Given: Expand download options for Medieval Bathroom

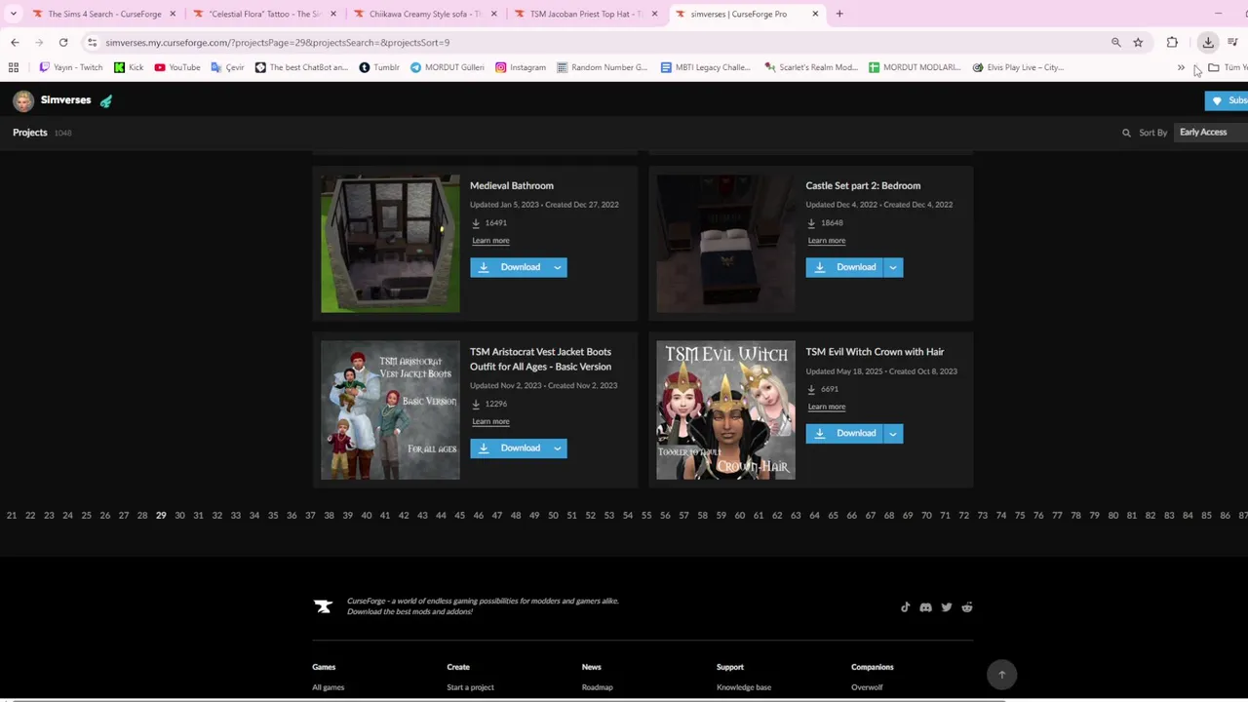Looking at the screenshot, I should (x=558, y=267).
